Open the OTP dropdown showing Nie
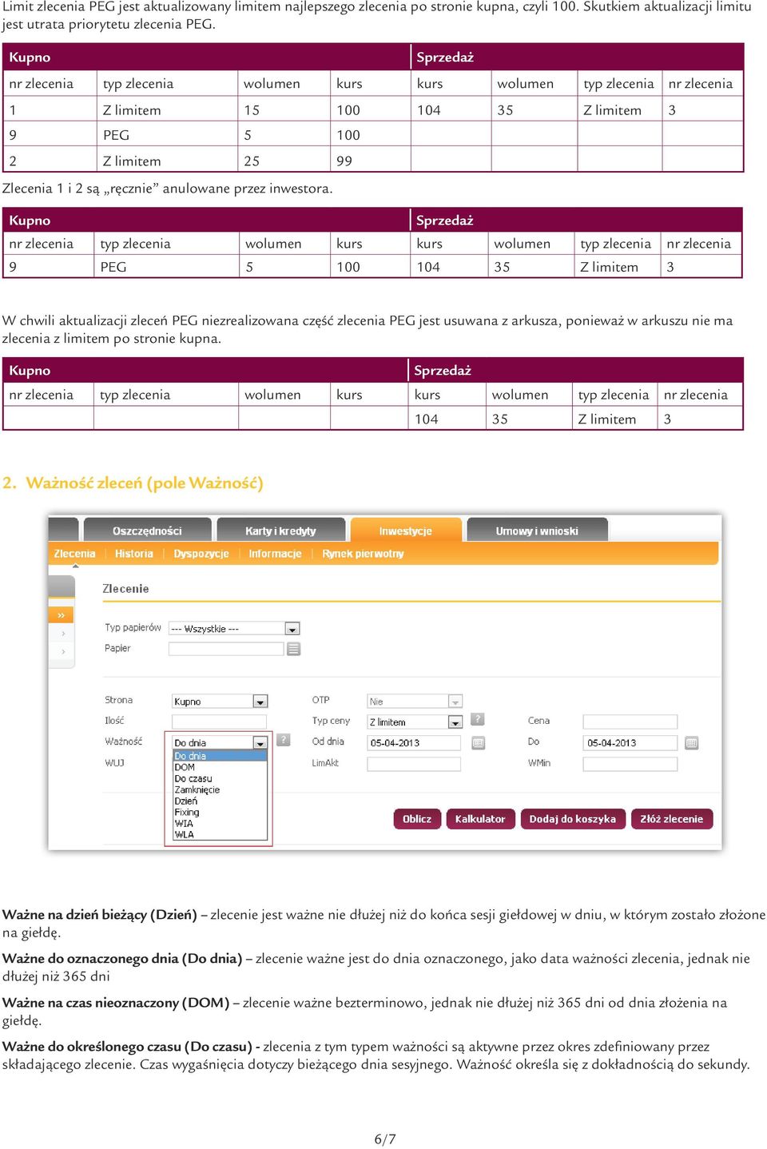Image resolution: width=767 pixels, height=1149 pixels. (415, 701)
